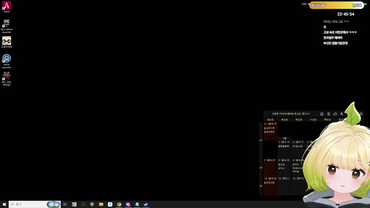Image resolution: width=370 pixels, height=208 pixels.
Task: Open the dark red circle taskbar app
Action: point(83,204)
